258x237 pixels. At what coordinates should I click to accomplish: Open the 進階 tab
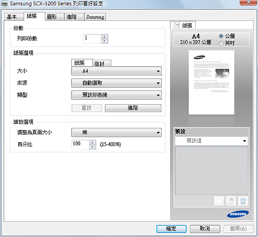coord(74,17)
